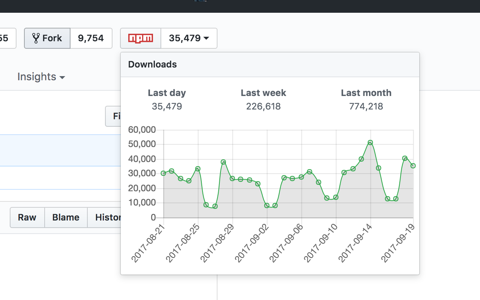Click the Last month figure 774,218
Screen dimensions: 480x300
point(366,106)
